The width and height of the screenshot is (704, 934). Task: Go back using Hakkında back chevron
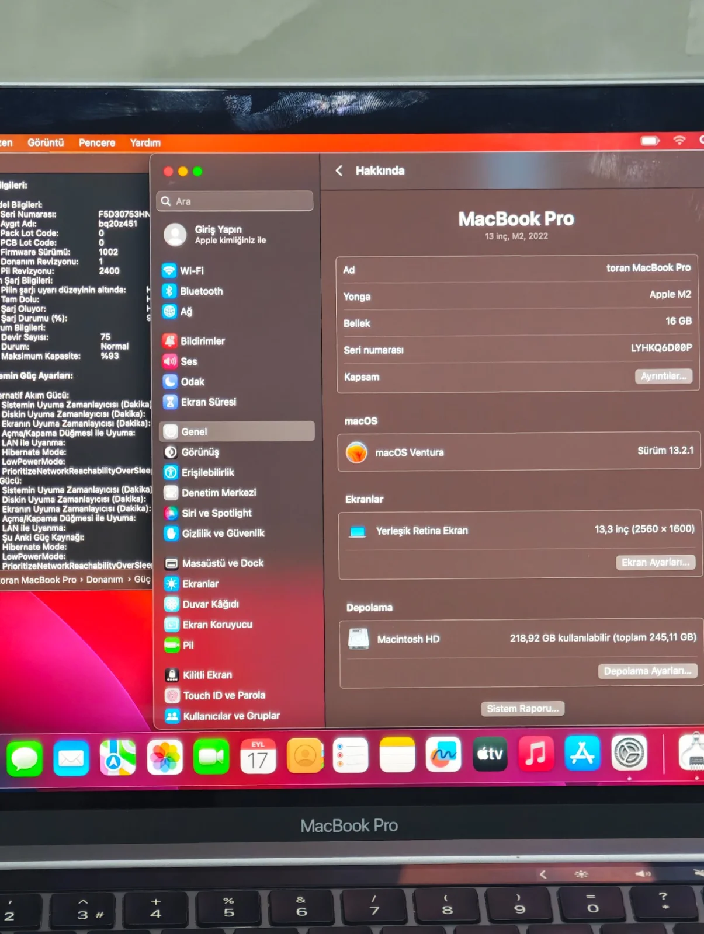(x=339, y=170)
